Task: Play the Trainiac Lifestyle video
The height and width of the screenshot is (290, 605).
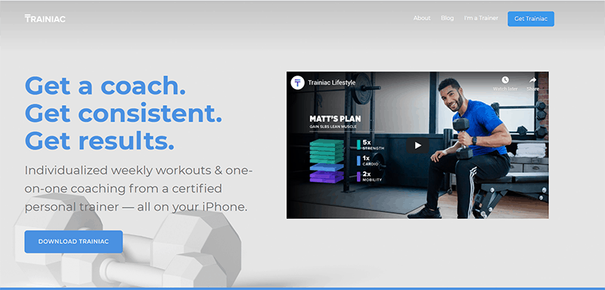Action: tap(417, 146)
